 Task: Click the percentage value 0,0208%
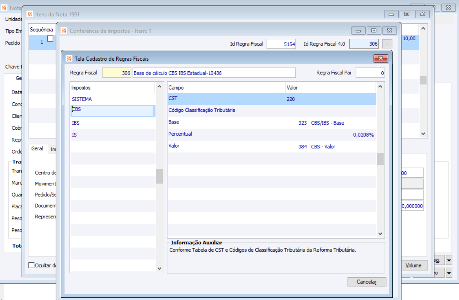[x=364, y=135]
